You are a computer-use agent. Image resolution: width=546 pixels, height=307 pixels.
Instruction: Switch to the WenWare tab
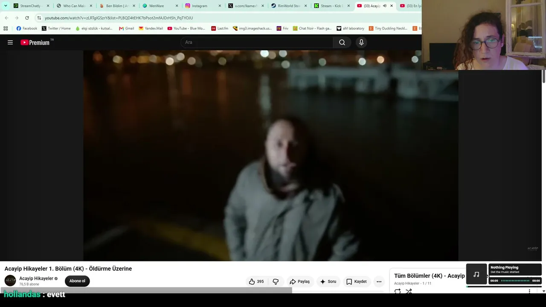tap(160, 6)
